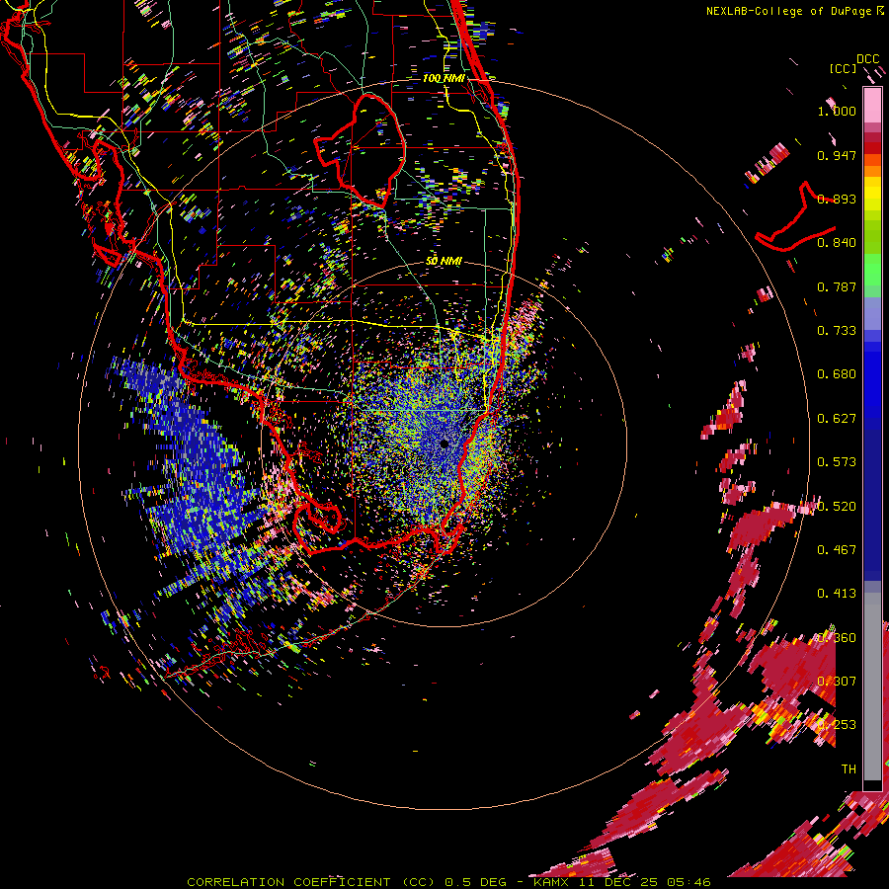Click the black radar site dot at center
The image size is (889, 889).
444,444
